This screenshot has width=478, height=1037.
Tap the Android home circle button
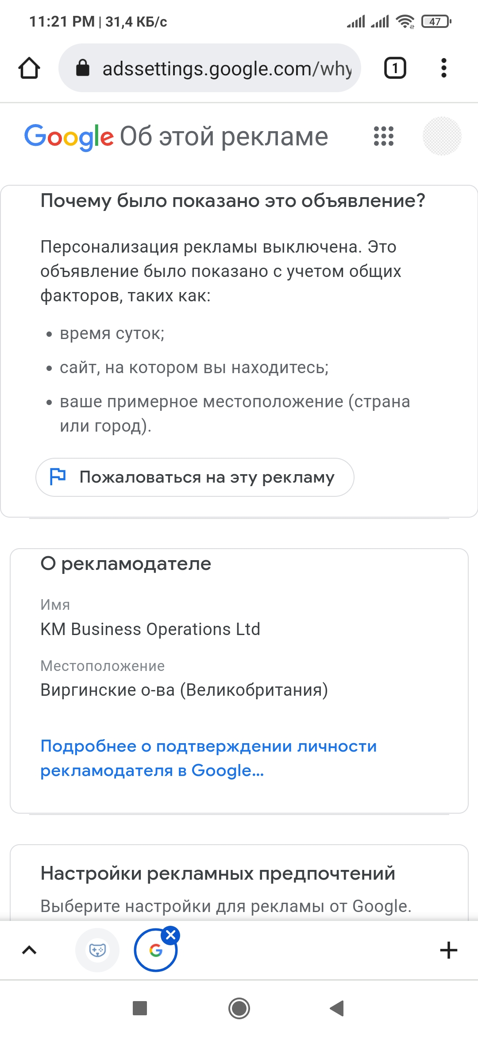[x=239, y=1008]
